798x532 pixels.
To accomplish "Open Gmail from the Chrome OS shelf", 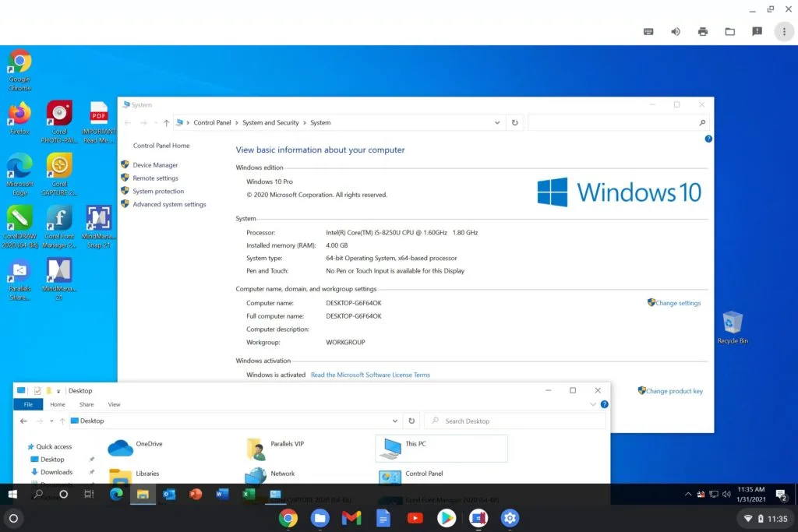I will 351,517.
